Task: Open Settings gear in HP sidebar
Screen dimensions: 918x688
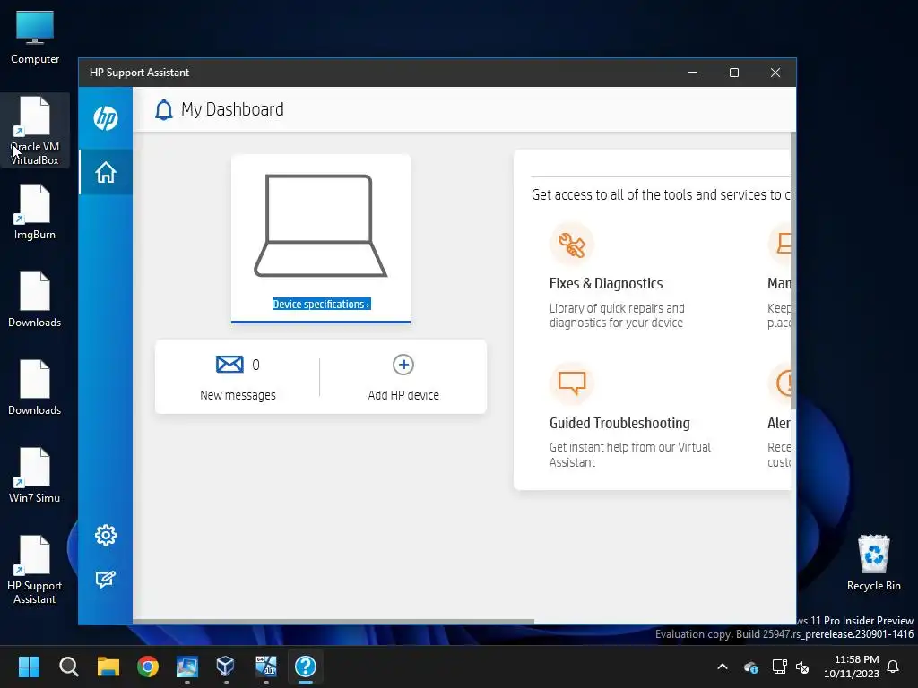Action: click(106, 535)
